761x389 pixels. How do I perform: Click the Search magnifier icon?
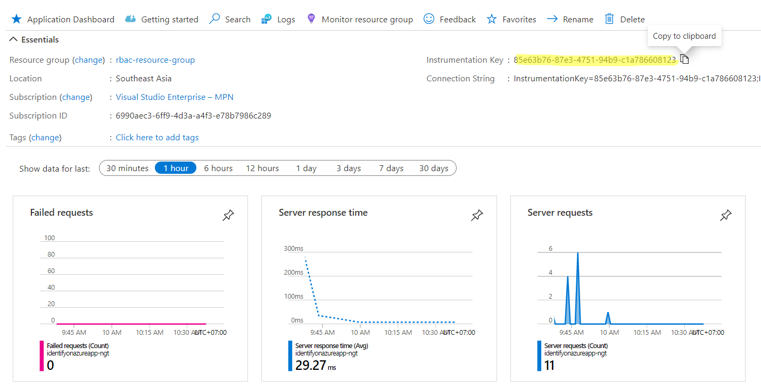[214, 19]
